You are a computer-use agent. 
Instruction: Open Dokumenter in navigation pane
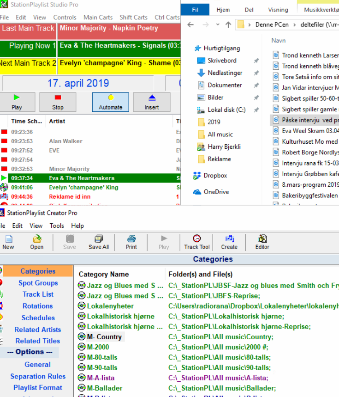220,86
